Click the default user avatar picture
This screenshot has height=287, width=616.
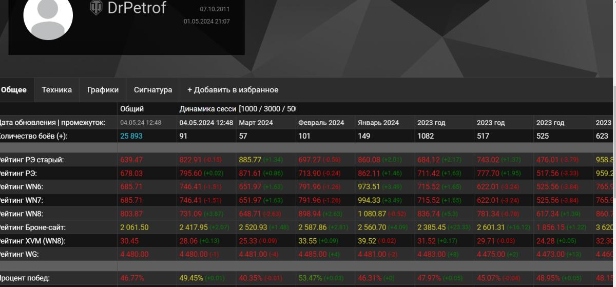(48, 15)
